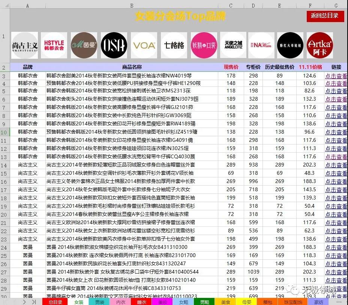Click the 七格格 brand logo
348x305 pixels.
(x=174, y=45)
